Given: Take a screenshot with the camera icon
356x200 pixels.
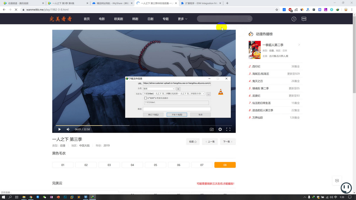Looking at the screenshot, I should [x=212, y=129].
